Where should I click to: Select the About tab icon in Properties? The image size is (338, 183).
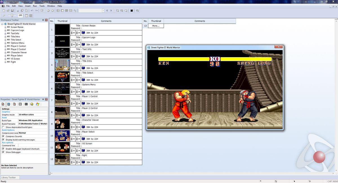[x=32, y=104]
